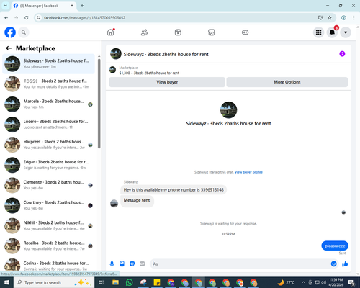The width and height of the screenshot is (360, 288).
Task: Click the Windows taskbar search box
Action: click(x=54, y=282)
